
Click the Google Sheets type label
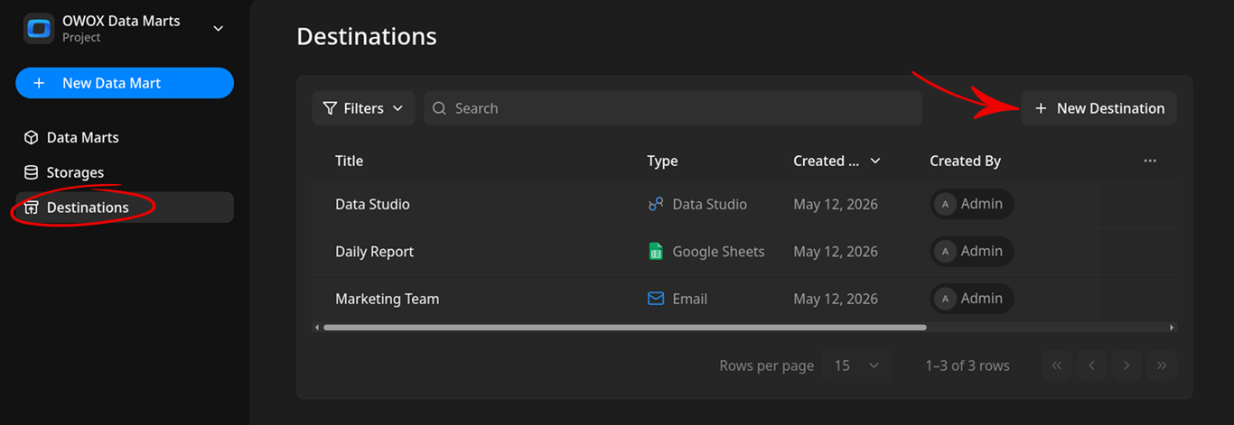tap(718, 252)
